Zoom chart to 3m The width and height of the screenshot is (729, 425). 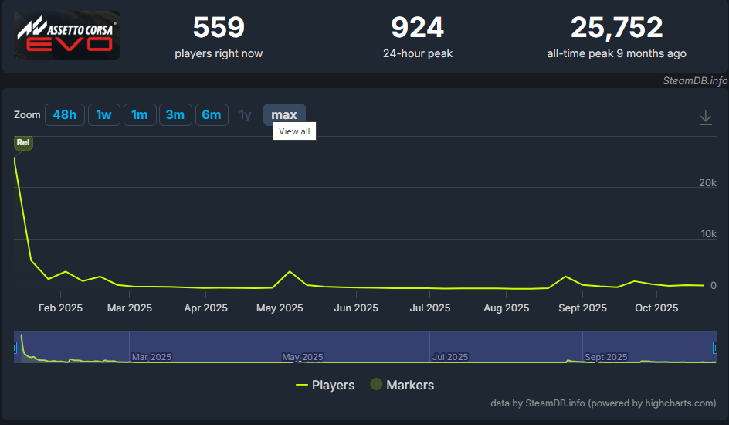tap(175, 115)
